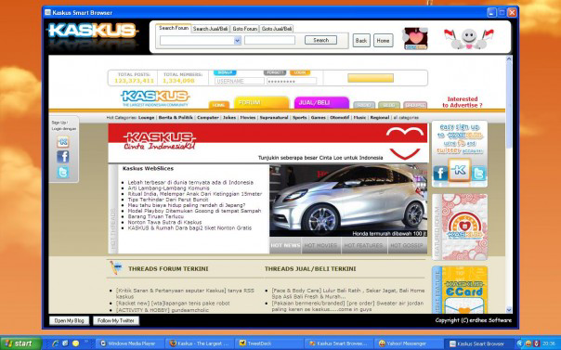Open the search category combo box dropdown

click(x=237, y=41)
